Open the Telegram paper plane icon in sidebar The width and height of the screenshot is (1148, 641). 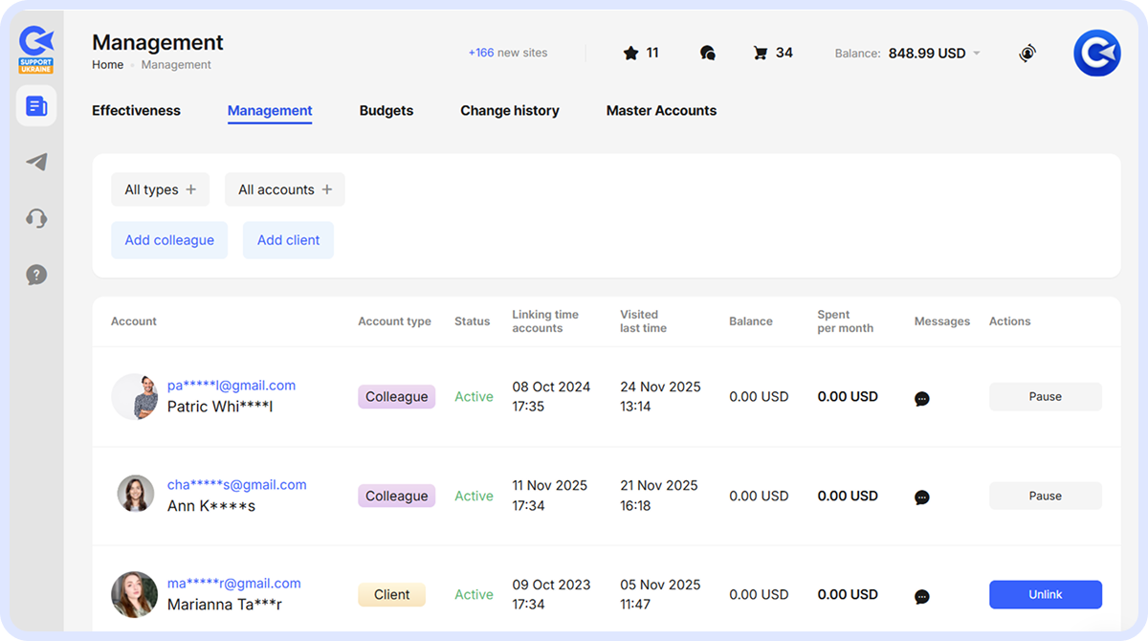pyautogui.click(x=35, y=163)
